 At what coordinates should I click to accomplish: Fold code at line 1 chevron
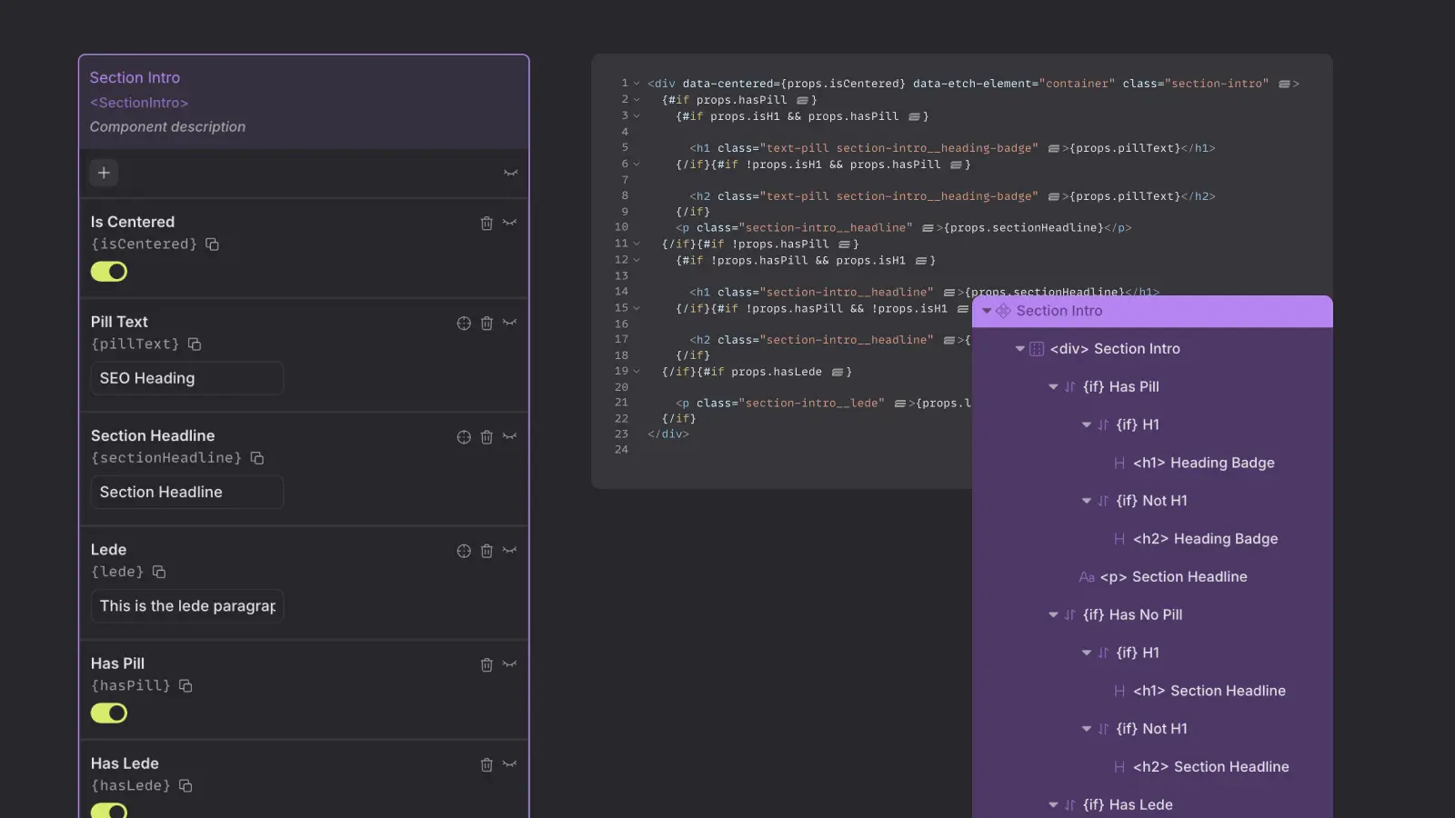(x=637, y=84)
